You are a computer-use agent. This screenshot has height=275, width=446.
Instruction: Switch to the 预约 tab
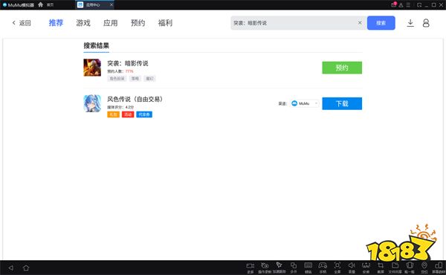click(138, 23)
